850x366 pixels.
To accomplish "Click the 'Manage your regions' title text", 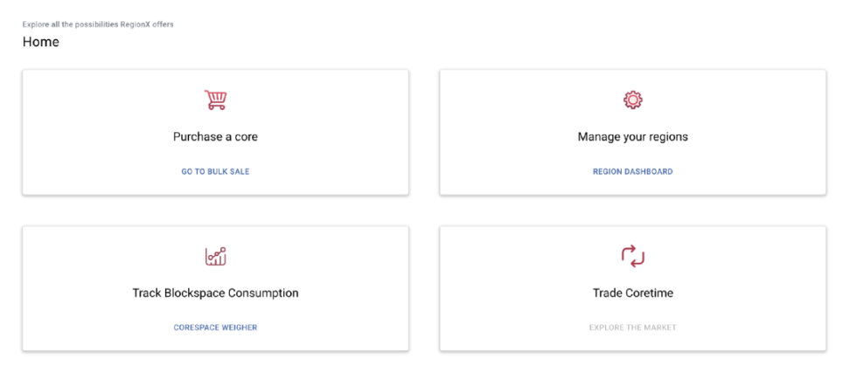I will tap(632, 137).
